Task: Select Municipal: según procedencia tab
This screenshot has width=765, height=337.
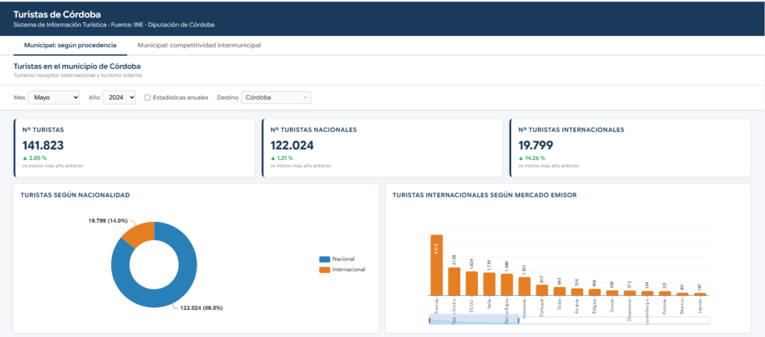Action: pos(70,46)
